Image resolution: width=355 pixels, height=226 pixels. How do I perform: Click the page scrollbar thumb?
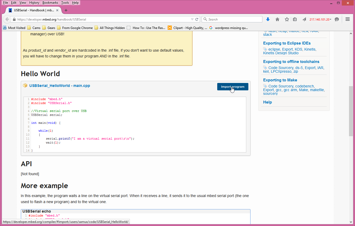point(351,111)
